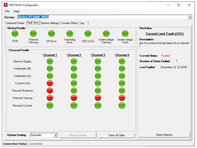Click the Channel 4 column header
The width and height of the screenshot is (197, 148).
tap(122, 55)
